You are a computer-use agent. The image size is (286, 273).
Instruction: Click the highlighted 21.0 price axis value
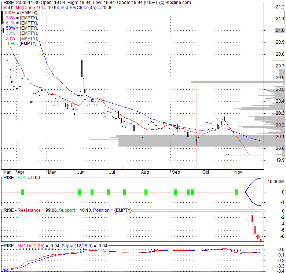280,30
